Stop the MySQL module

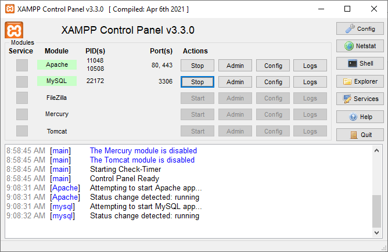tap(197, 82)
